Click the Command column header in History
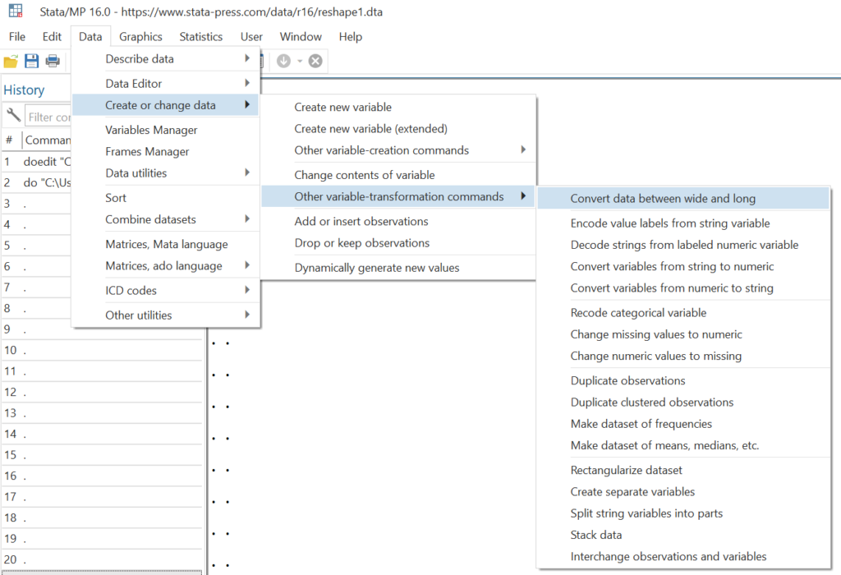 (x=48, y=140)
